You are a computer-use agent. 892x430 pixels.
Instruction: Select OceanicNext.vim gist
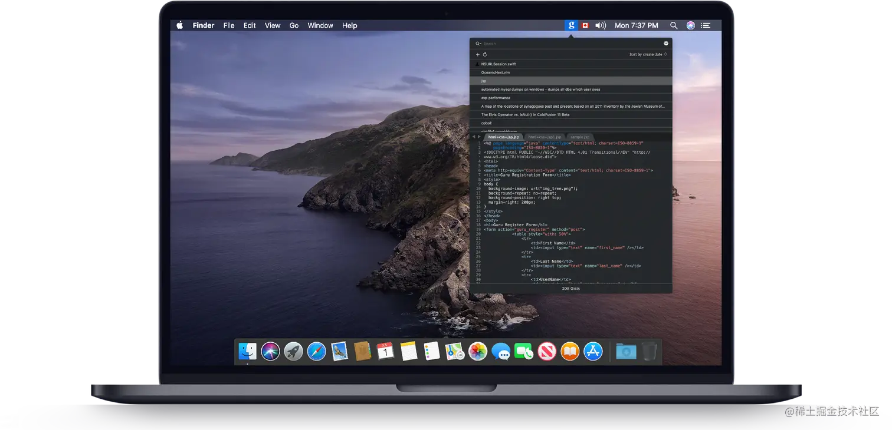[571, 72]
